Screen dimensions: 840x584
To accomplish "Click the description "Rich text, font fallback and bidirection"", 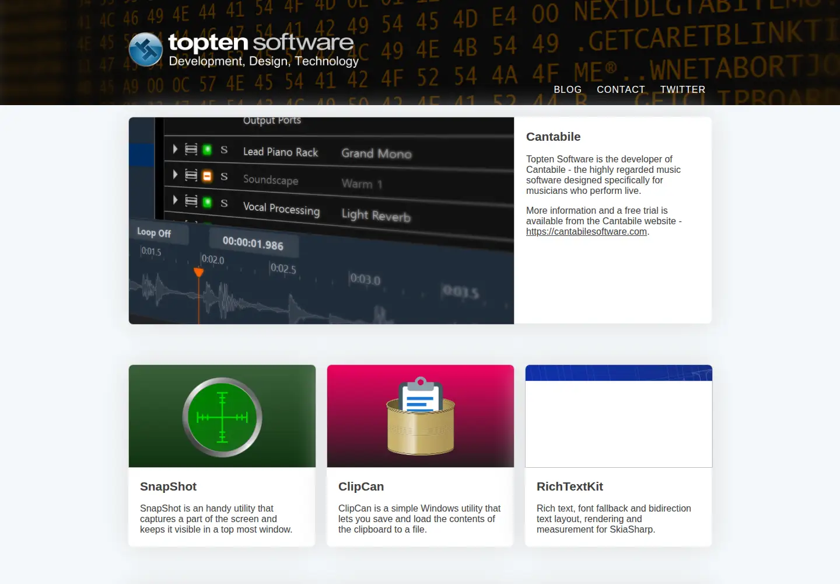I will tap(614, 519).
